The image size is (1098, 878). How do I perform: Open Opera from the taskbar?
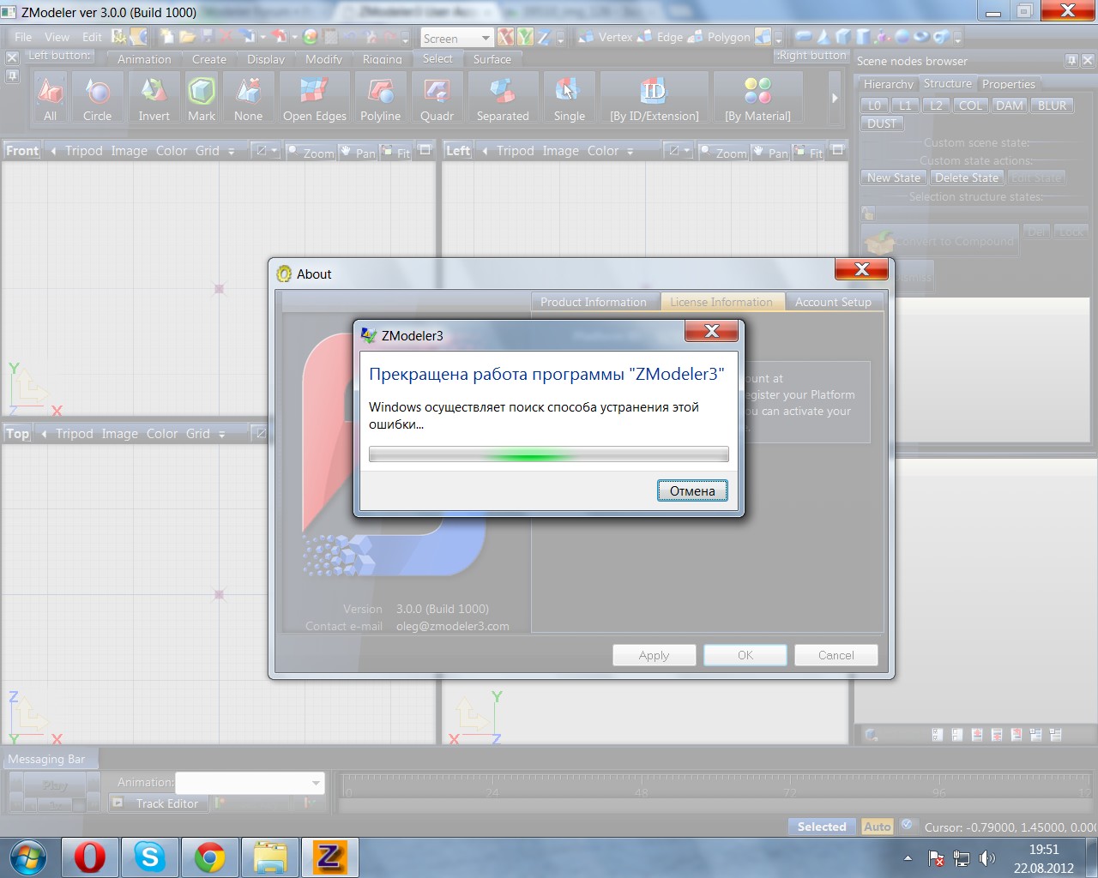(90, 857)
